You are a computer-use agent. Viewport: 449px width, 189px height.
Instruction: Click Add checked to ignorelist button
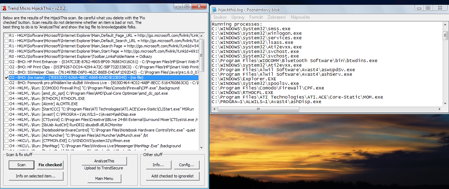coord(172,176)
